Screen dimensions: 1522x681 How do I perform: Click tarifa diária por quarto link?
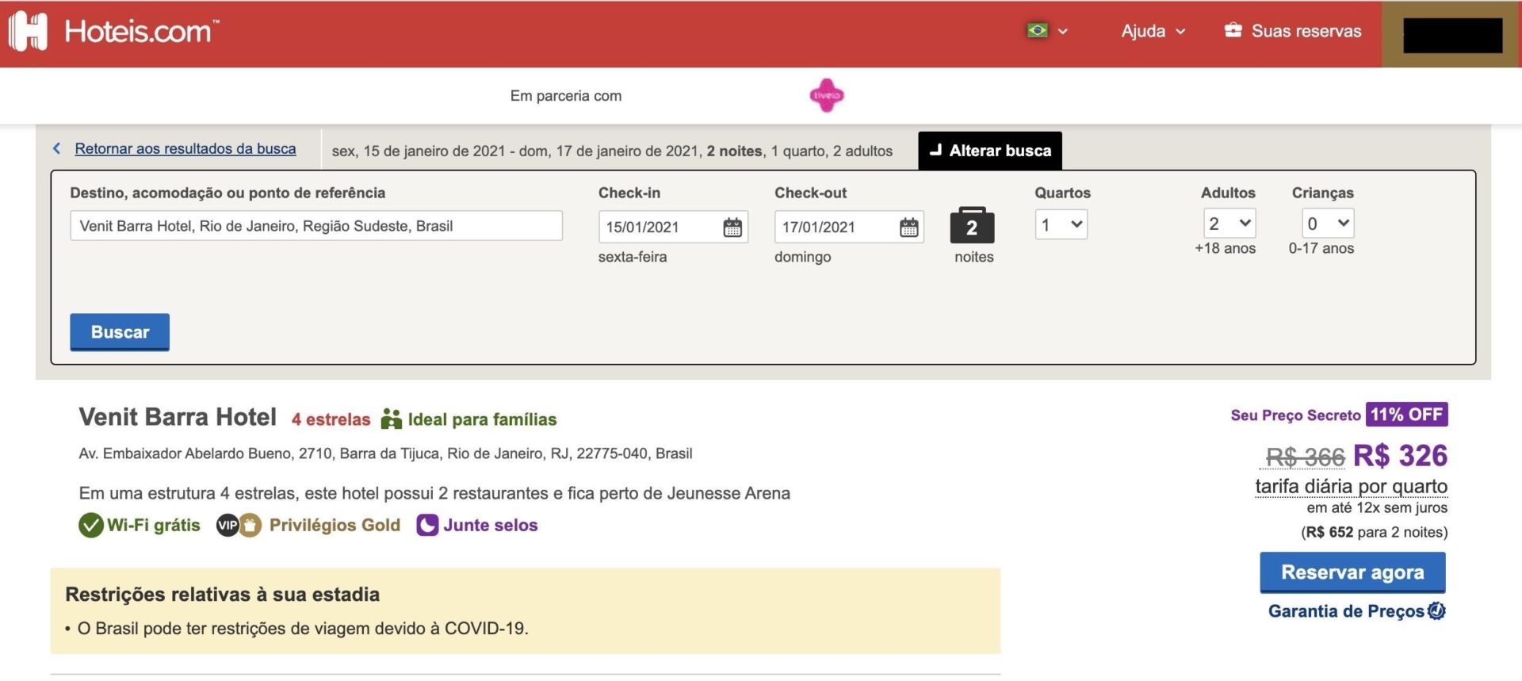click(x=1351, y=486)
